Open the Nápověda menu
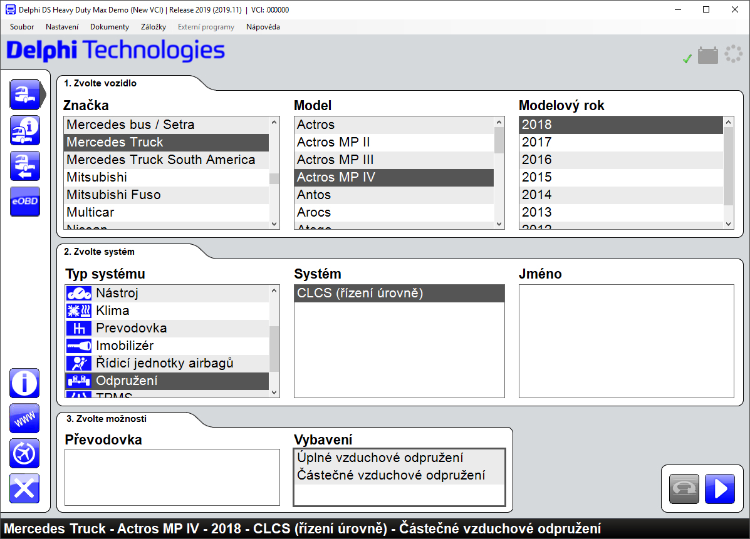The width and height of the screenshot is (750, 539). (x=263, y=27)
